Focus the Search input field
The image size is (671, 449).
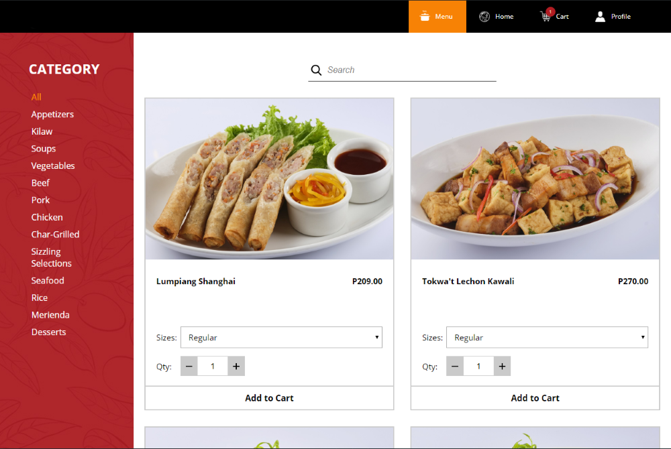pyautogui.click(x=409, y=70)
